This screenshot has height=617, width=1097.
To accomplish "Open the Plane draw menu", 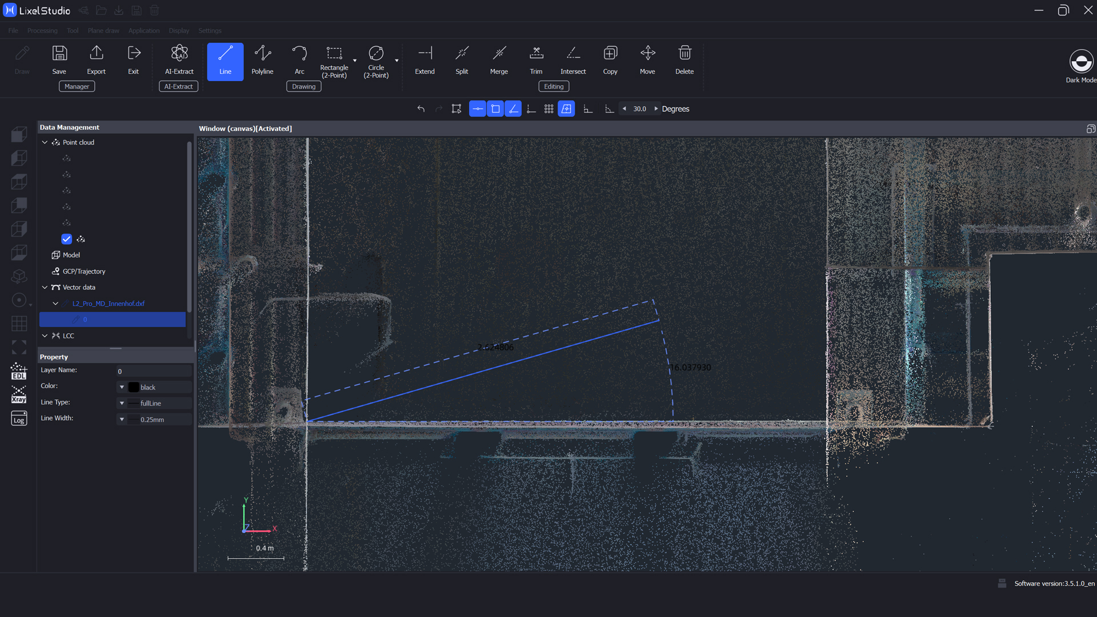I will (103, 31).
